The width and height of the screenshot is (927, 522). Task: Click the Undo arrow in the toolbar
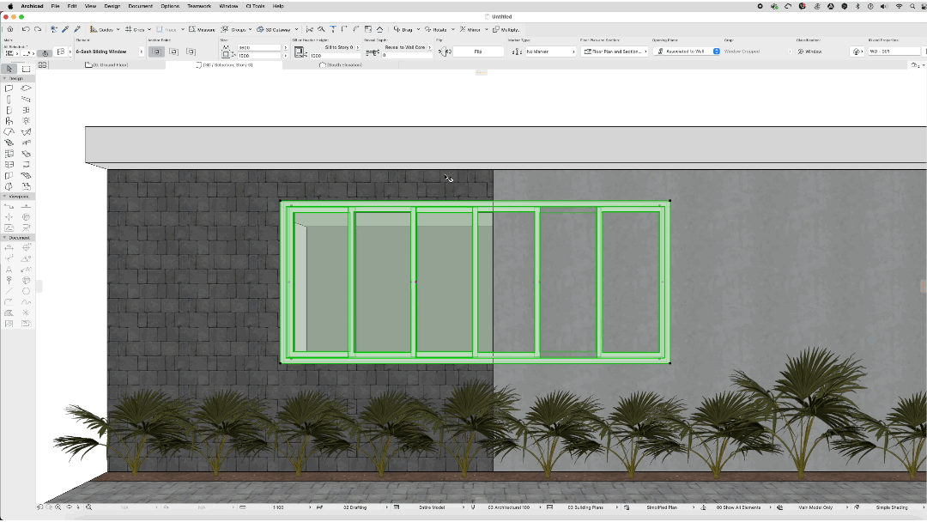pyautogui.click(x=26, y=29)
